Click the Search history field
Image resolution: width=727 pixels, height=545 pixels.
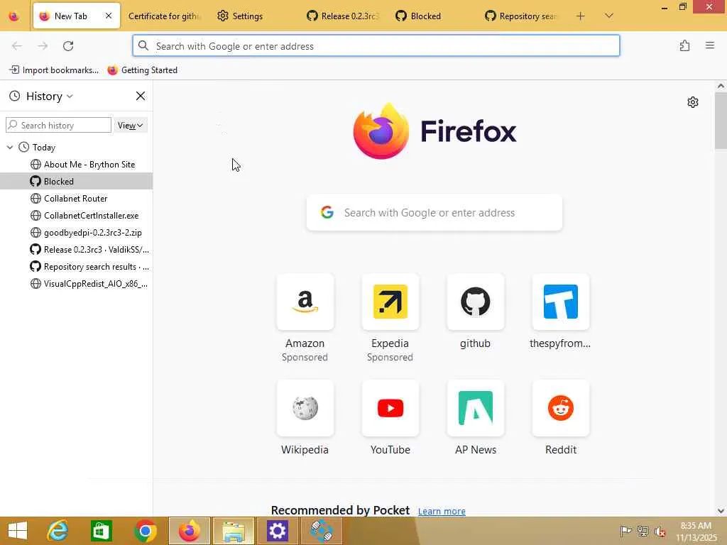pyautogui.click(x=58, y=125)
